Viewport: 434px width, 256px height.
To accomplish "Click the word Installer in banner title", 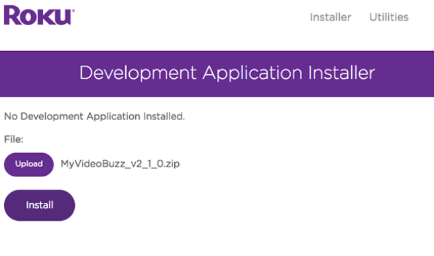I will point(341,72).
